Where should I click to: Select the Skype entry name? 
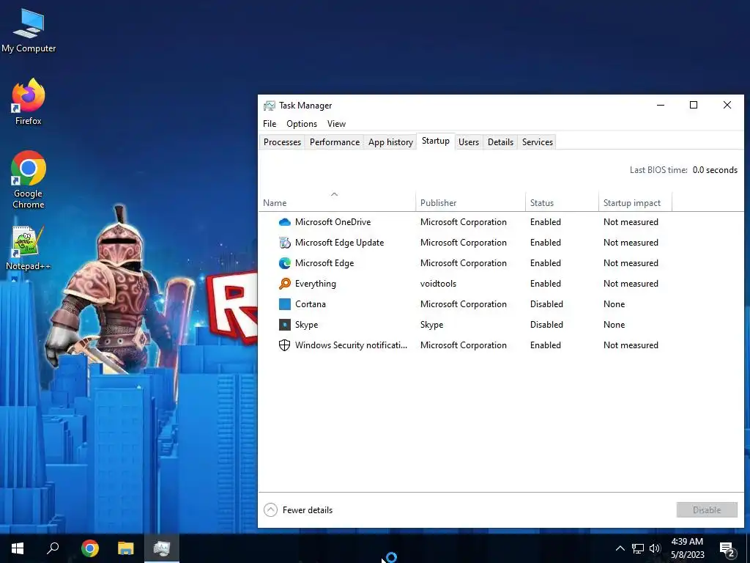pyautogui.click(x=307, y=325)
